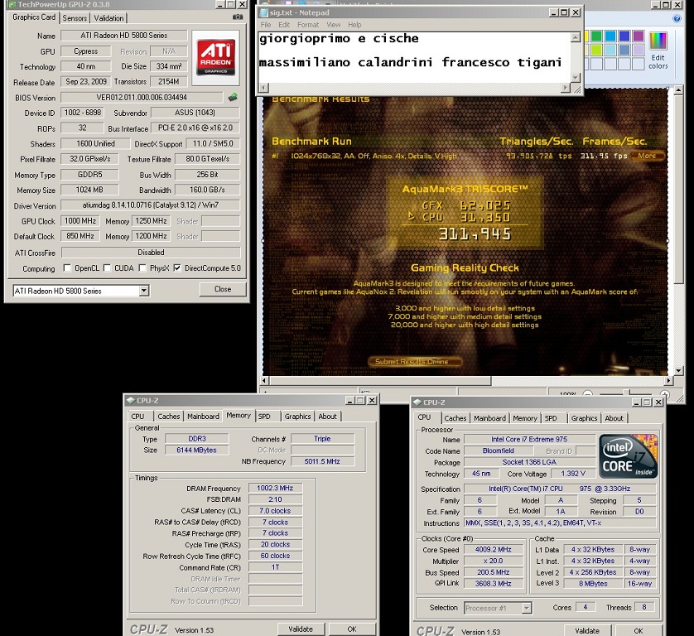The width and height of the screenshot is (694, 636).
Task: Click Paint canvas scroll down arrow
Action: (678, 370)
